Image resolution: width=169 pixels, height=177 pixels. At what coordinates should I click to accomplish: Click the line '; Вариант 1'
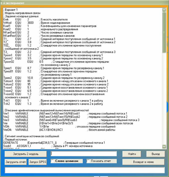point(10,10)
